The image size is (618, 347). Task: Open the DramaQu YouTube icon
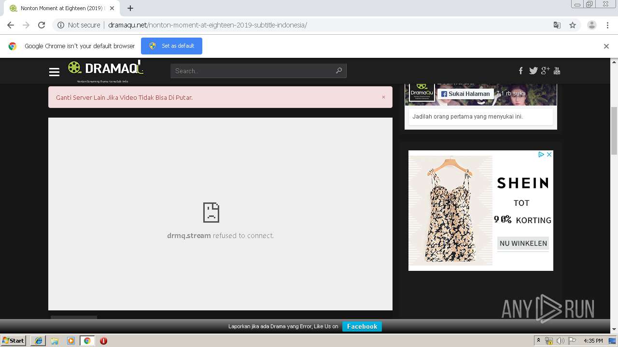[557, 71]
